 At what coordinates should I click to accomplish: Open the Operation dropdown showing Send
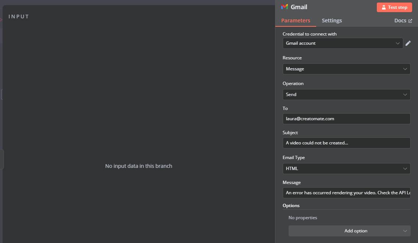point(346,95)
